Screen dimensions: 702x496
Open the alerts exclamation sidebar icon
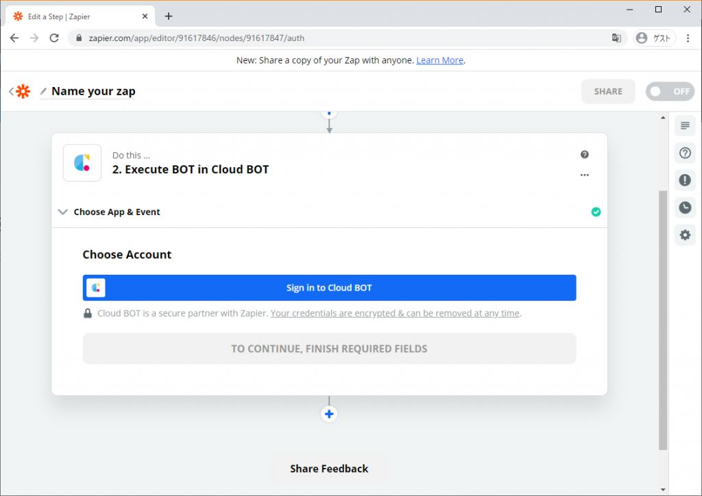tap(685, 180)
